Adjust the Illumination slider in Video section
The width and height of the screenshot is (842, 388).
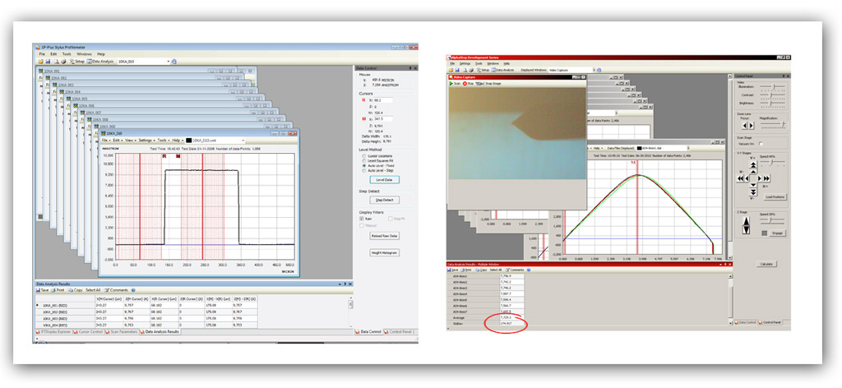[773, 86]
